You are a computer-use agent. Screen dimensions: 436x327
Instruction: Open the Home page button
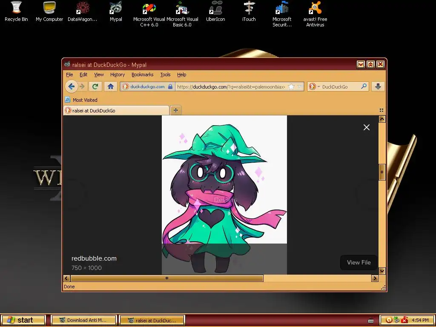point(110,86)
